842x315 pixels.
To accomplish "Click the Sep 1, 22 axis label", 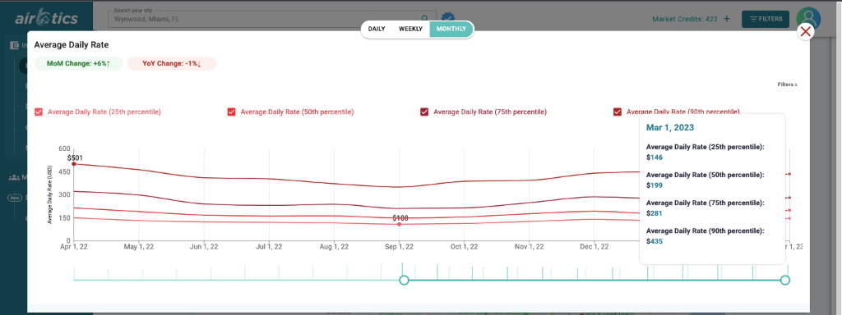I will (399, 247).
